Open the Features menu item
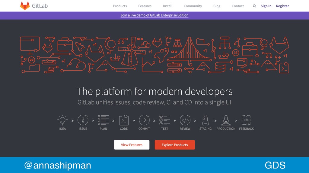The width and height of the screenshot is (309, 173). tap(145, 6)
